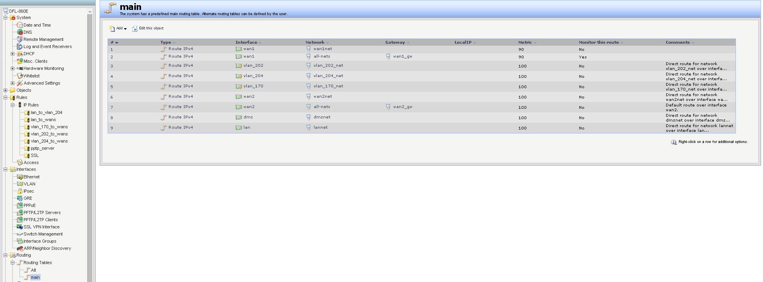Click the DNS globe icon

20,32
